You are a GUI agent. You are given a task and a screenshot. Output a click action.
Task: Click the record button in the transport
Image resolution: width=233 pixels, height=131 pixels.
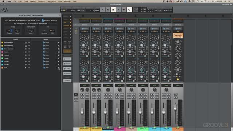coord(124,10)
